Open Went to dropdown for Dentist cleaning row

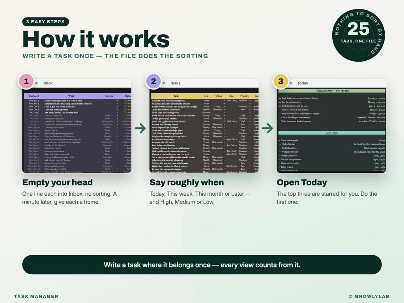click(118, 116)
